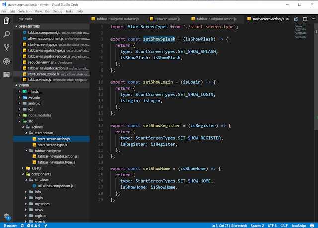The image size is (318, 228).
Task: Select tabbar.vinvin.js in Open Editors
Action: click(52, 80)
